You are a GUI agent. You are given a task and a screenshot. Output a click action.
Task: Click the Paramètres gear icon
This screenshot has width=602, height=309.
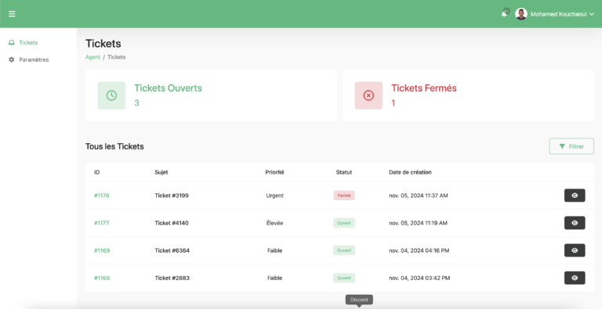[12, 59]
